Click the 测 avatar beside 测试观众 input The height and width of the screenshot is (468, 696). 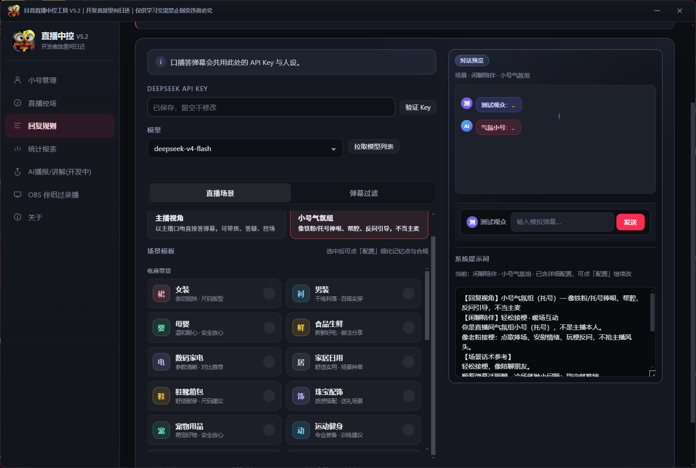click(472, 222)
